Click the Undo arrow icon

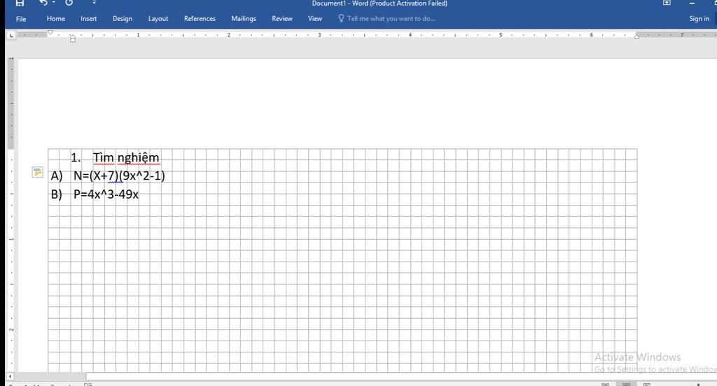[x=43, y=3]
